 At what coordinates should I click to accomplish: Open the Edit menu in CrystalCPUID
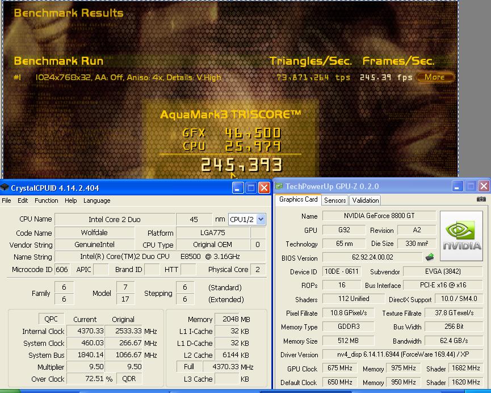[23, 200]
